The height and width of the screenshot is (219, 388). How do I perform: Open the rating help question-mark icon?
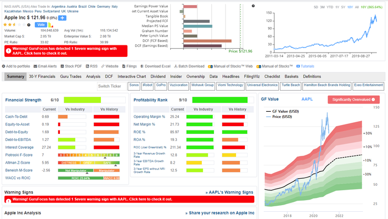29,25
